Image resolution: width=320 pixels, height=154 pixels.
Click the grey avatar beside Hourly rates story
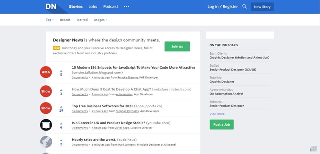point(46,142)
